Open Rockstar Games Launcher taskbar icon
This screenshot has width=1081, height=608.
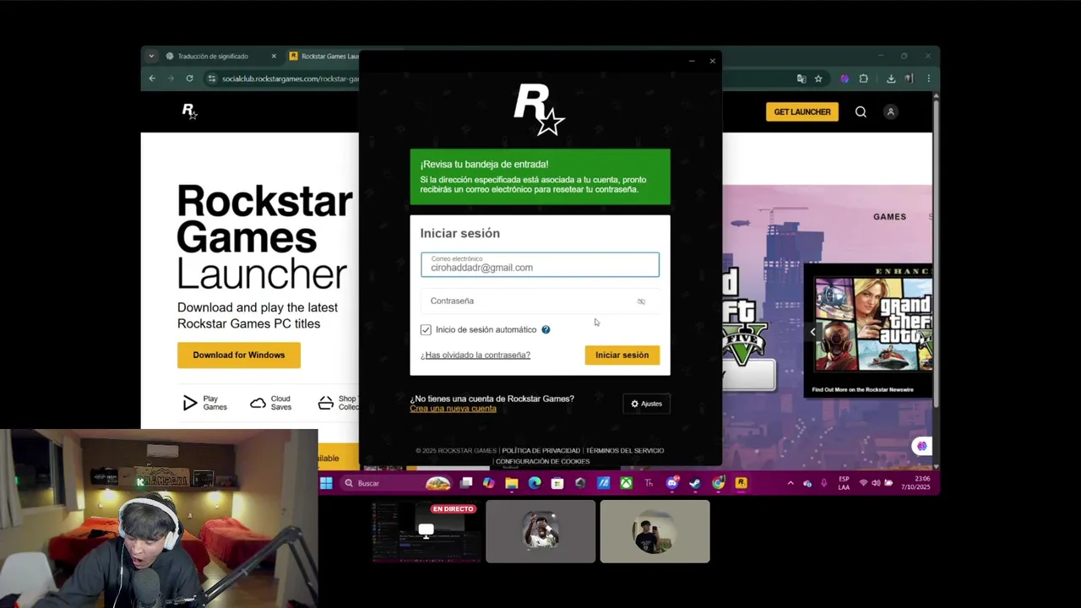click(x=741, y=483)
